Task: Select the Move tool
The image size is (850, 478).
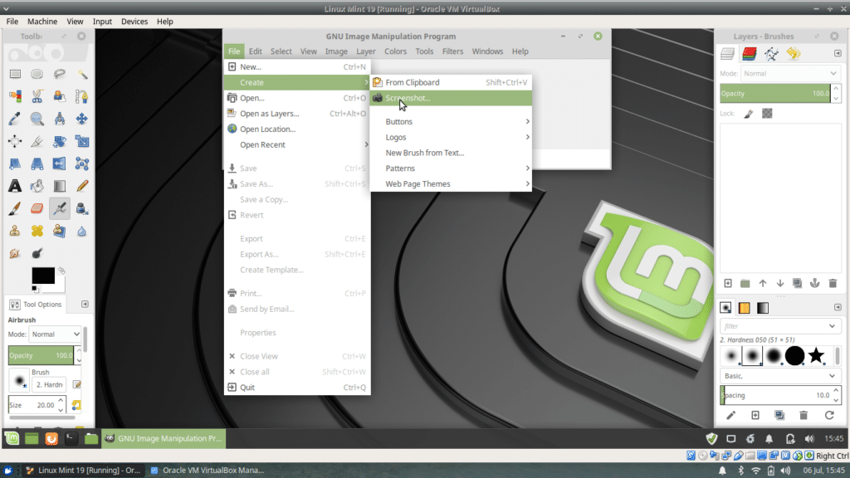Action: 82,118
